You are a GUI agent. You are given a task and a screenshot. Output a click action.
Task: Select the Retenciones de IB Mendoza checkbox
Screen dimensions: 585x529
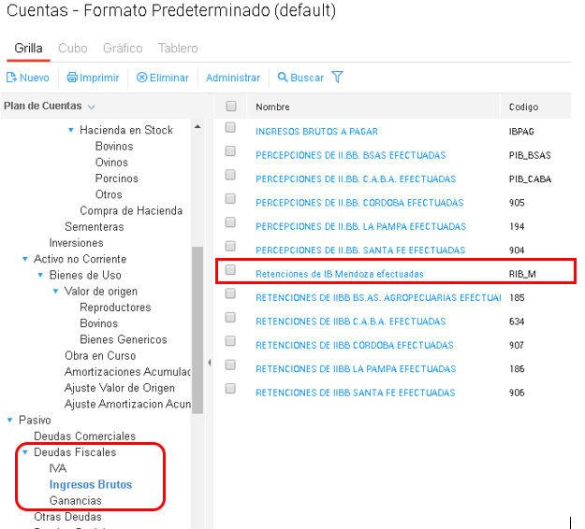click(x=231, y=274)
